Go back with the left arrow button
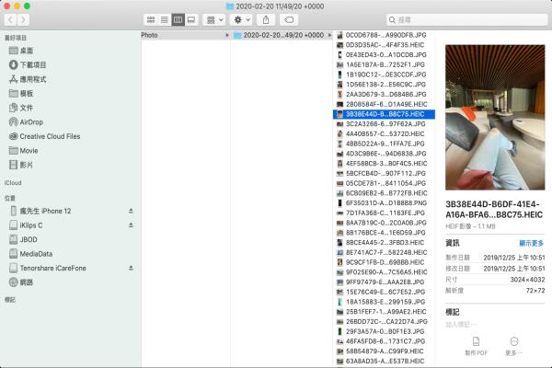 [10, 19]
